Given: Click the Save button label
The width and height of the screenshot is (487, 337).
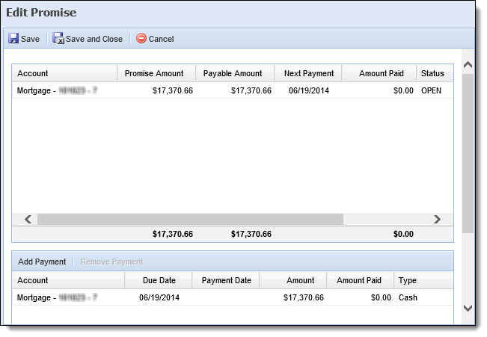Looking at the screenshot, I should 30,39.
